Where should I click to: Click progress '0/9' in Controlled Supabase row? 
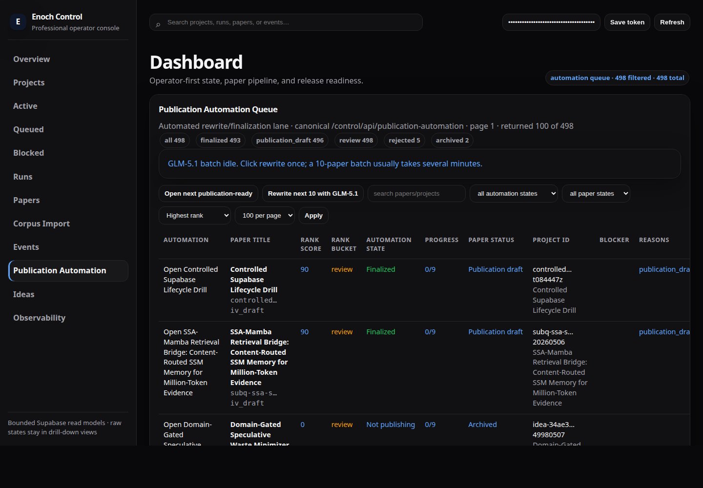pyautogui.click(x=430, y=269)
